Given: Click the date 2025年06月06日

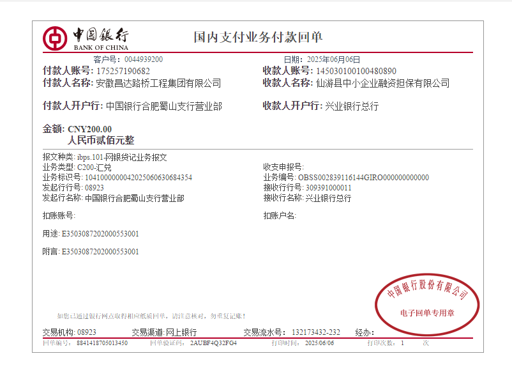Looking at the screenshot, I should [x=333, y=59].
